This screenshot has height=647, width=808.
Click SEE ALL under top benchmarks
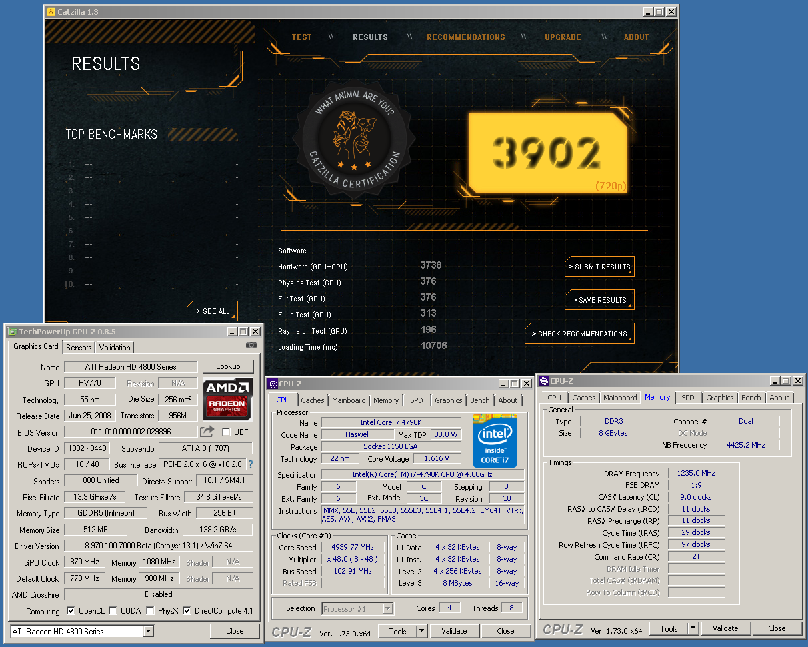pyautogui.click(x=213, y=311)
